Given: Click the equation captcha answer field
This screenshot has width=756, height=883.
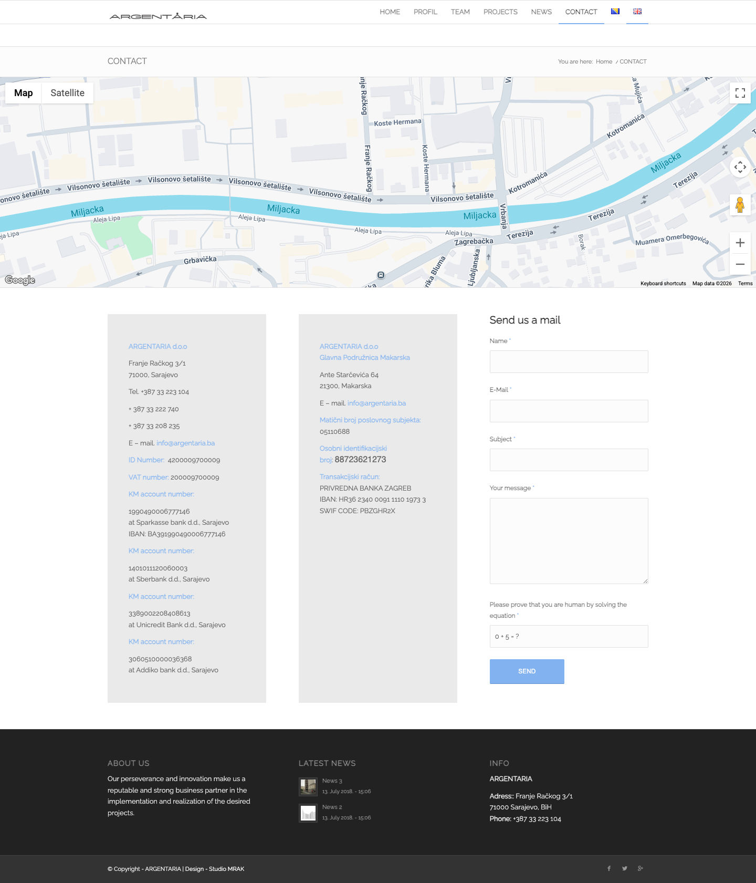Looking at the screenshot, I should pyautogui.click(x=569, y=637).
